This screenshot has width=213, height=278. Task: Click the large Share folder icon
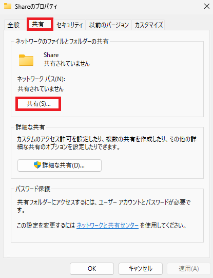click(26, 60)
